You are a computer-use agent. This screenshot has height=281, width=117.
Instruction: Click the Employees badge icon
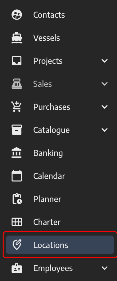(17, 268)
